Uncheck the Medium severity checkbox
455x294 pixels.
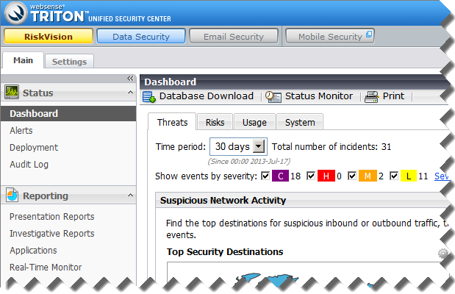352,176
